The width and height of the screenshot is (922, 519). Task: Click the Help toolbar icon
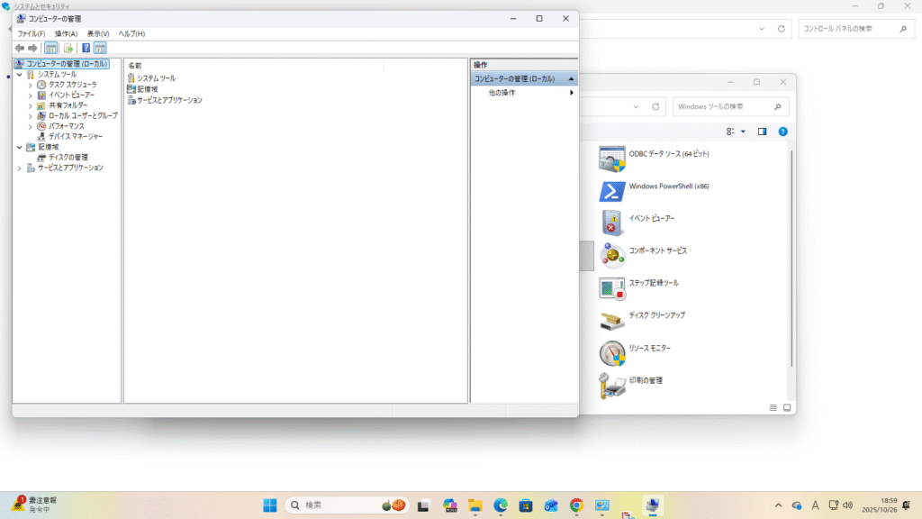86,48
